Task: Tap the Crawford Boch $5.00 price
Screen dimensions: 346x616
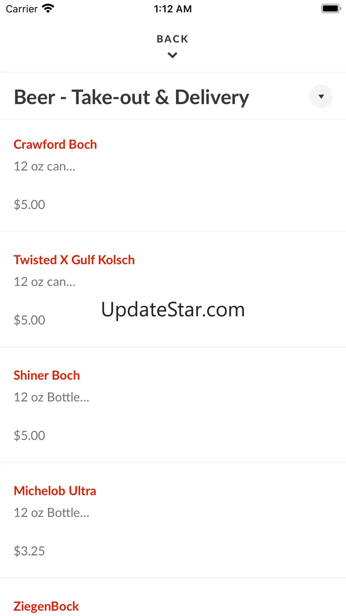Action: pos(29,205)
